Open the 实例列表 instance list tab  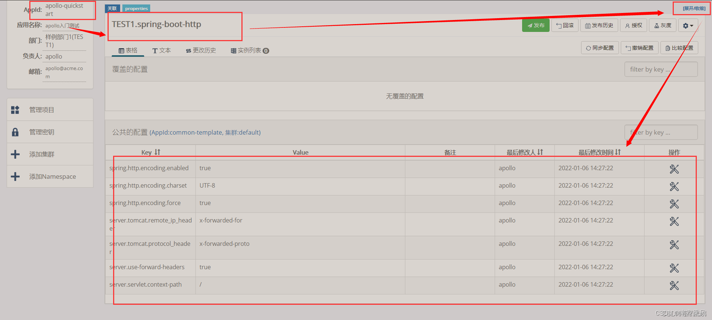(x=250, y=50)
